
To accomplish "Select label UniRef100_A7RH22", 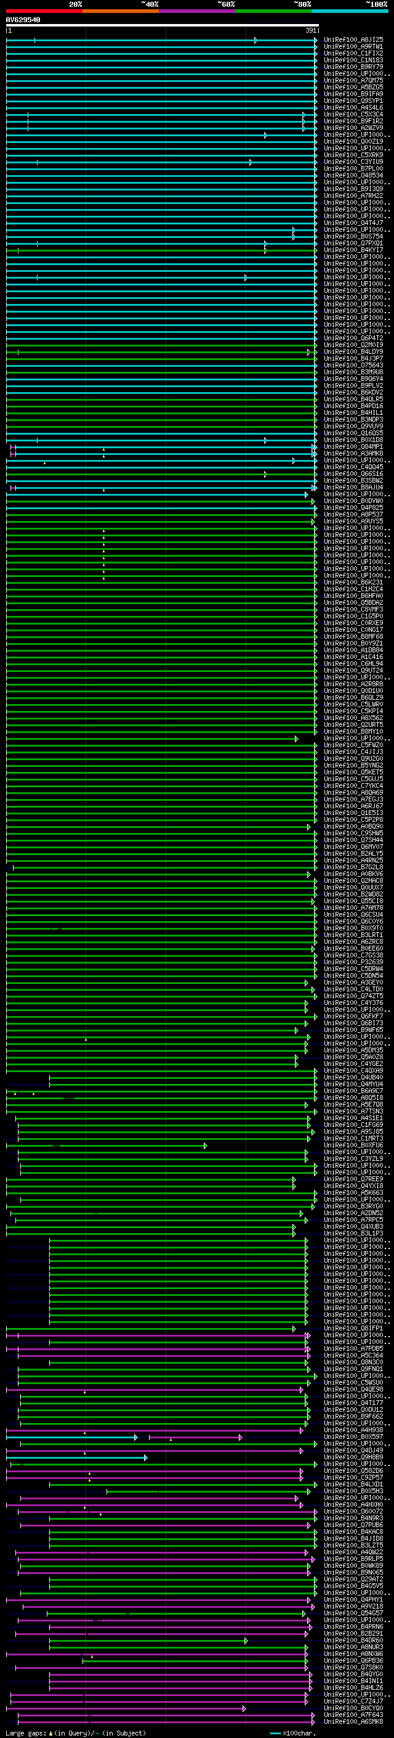I will pos(353,195).
